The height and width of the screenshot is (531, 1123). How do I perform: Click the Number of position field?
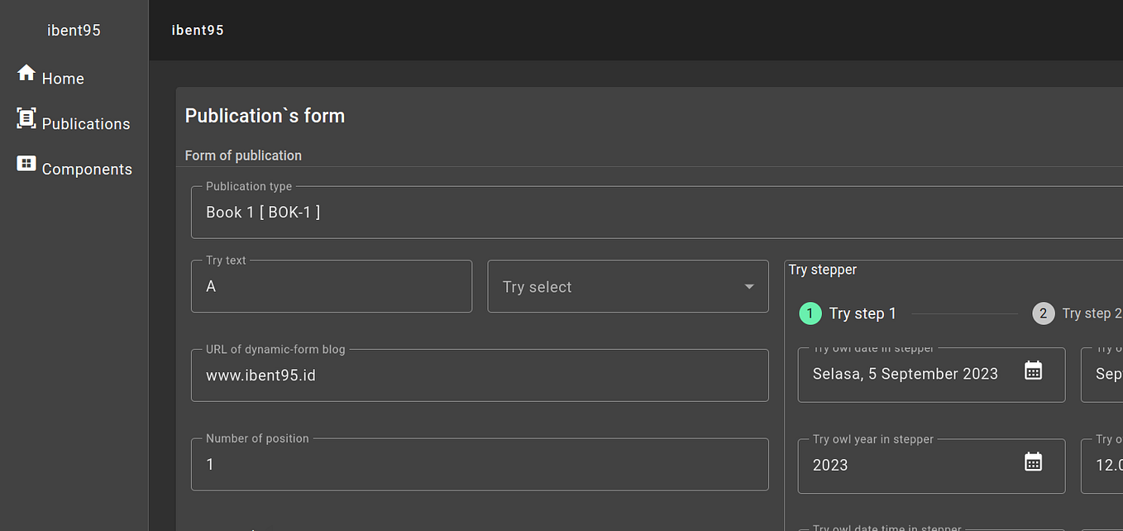(x=480, y=464)
